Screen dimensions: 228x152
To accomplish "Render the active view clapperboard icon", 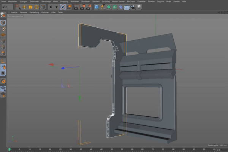I will (76, 7).
